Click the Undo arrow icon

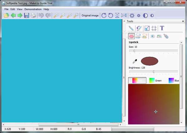[41, 15]
